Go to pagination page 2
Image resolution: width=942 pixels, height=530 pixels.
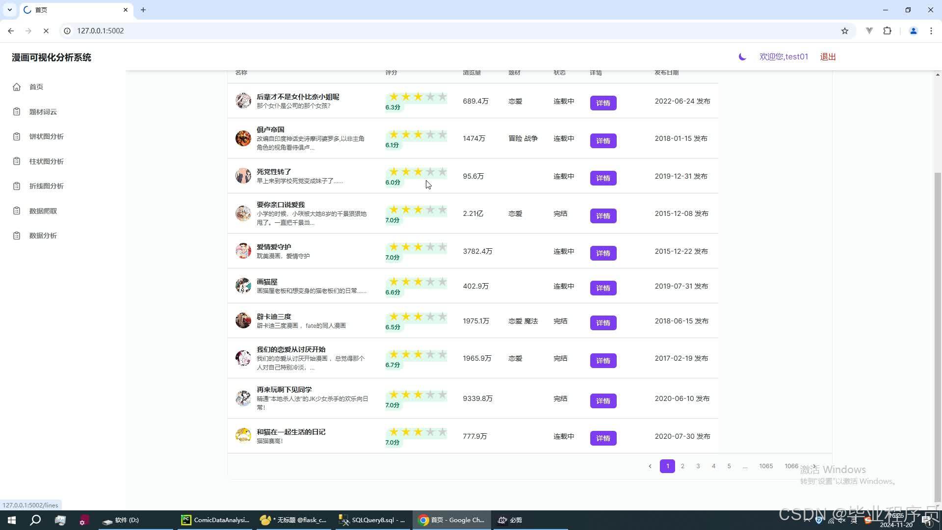tap(682, 466)
